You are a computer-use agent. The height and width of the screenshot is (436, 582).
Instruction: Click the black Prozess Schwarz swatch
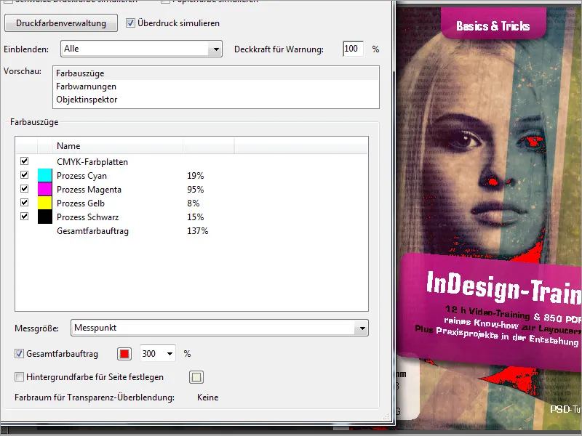coord(45,217)
